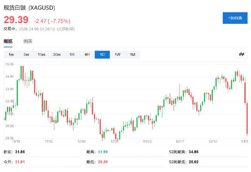Select the 1W timeframe

(x=117, y=55)
